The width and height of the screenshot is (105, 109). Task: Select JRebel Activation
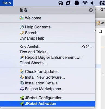tap(48, 104)
